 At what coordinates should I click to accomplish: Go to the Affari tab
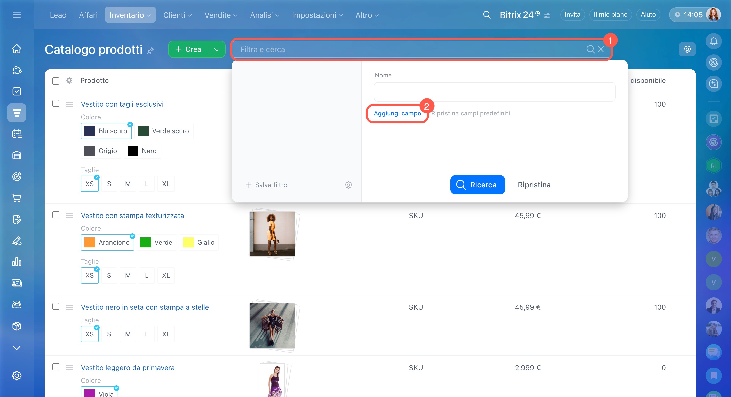pyautogui.click(x=88, y=15)
